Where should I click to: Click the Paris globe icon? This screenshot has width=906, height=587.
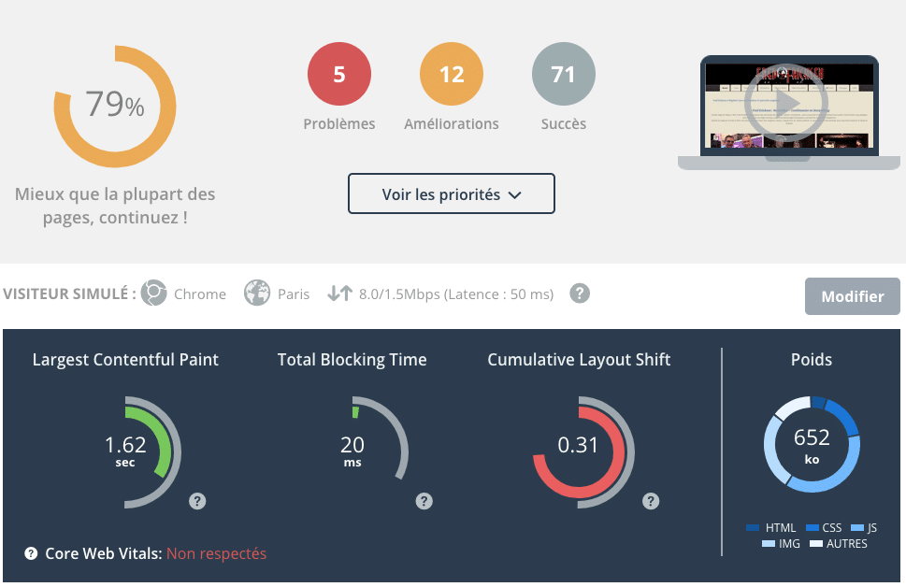pos(257,293)
